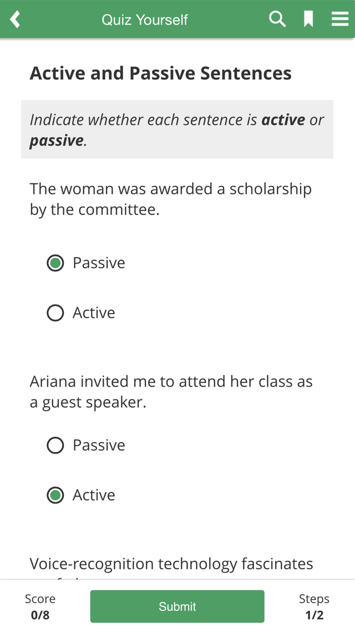Tap the bold word active in instructions
The height and width of the screenshot is (631, 355).
(x=283, y=120)
